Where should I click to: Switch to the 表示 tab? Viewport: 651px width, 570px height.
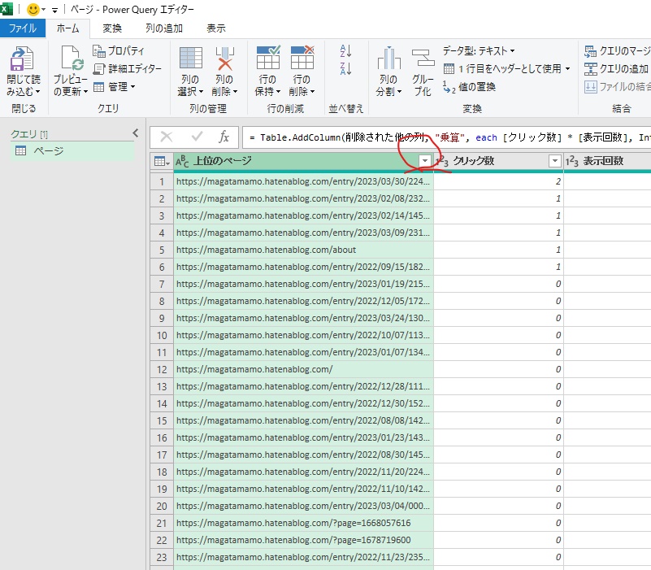coord(216,28)
